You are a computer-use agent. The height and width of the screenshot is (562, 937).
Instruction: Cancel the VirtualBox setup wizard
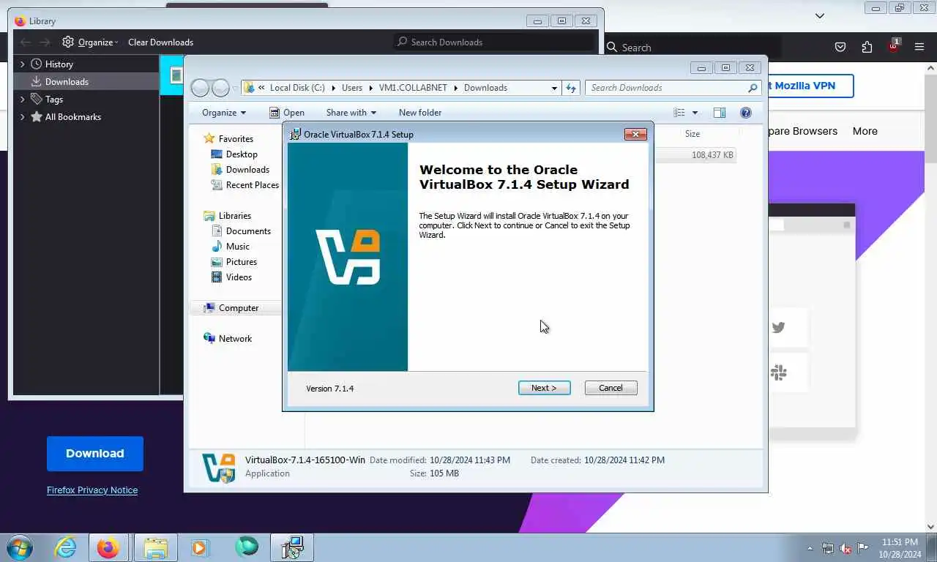(611, 388)
